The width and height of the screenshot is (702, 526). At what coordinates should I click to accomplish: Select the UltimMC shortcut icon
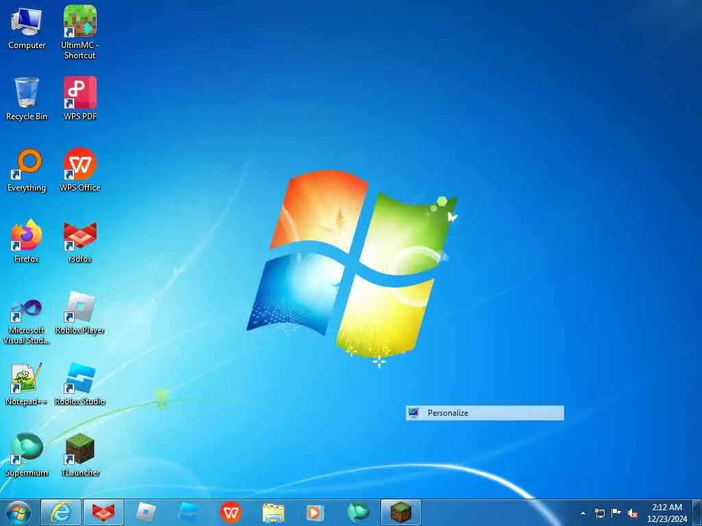tap(80, 32)
